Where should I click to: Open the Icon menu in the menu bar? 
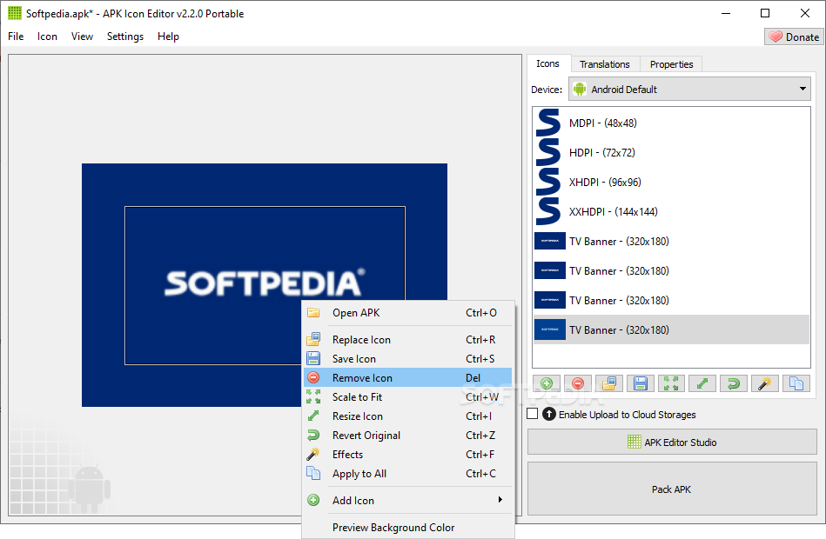pos(47,37)
